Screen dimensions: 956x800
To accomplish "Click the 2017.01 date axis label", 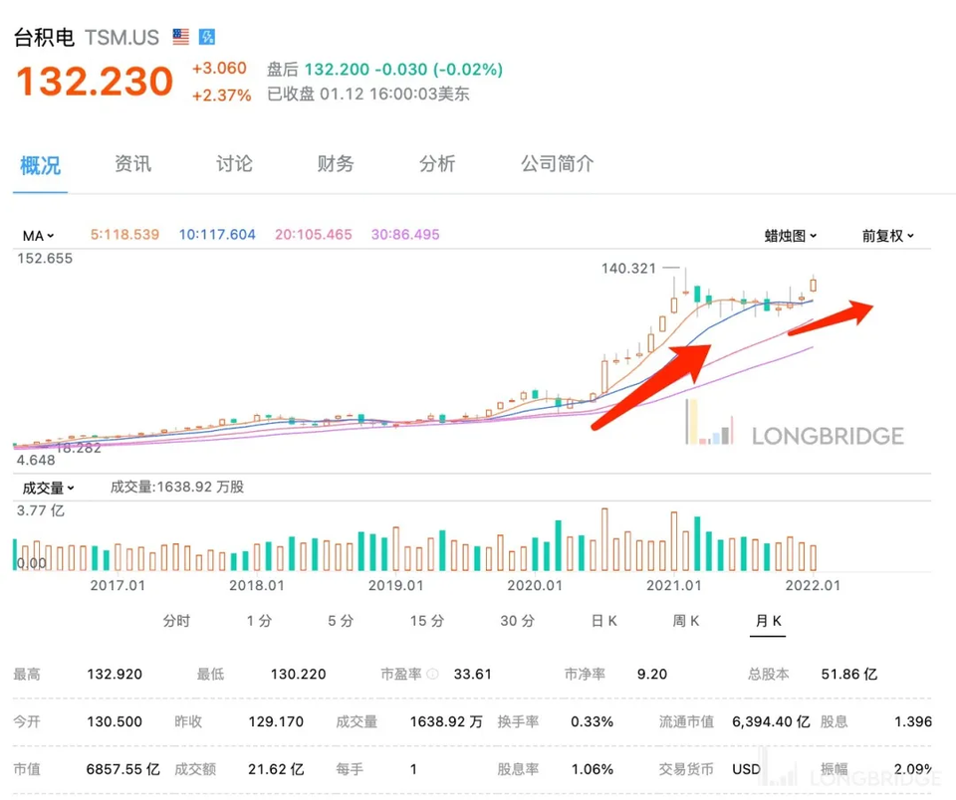I will (x=118, y=585).
